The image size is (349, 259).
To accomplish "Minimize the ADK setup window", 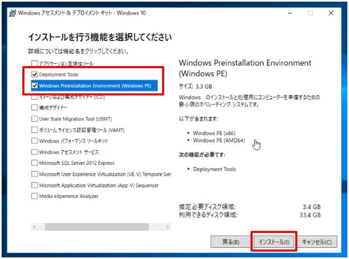I will click(290, 13).
